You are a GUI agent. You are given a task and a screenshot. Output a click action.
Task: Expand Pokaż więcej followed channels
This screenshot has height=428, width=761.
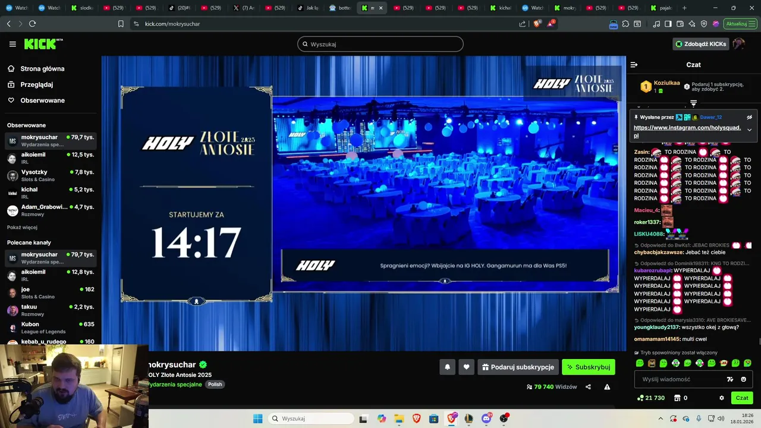click(x=22, y=227)
